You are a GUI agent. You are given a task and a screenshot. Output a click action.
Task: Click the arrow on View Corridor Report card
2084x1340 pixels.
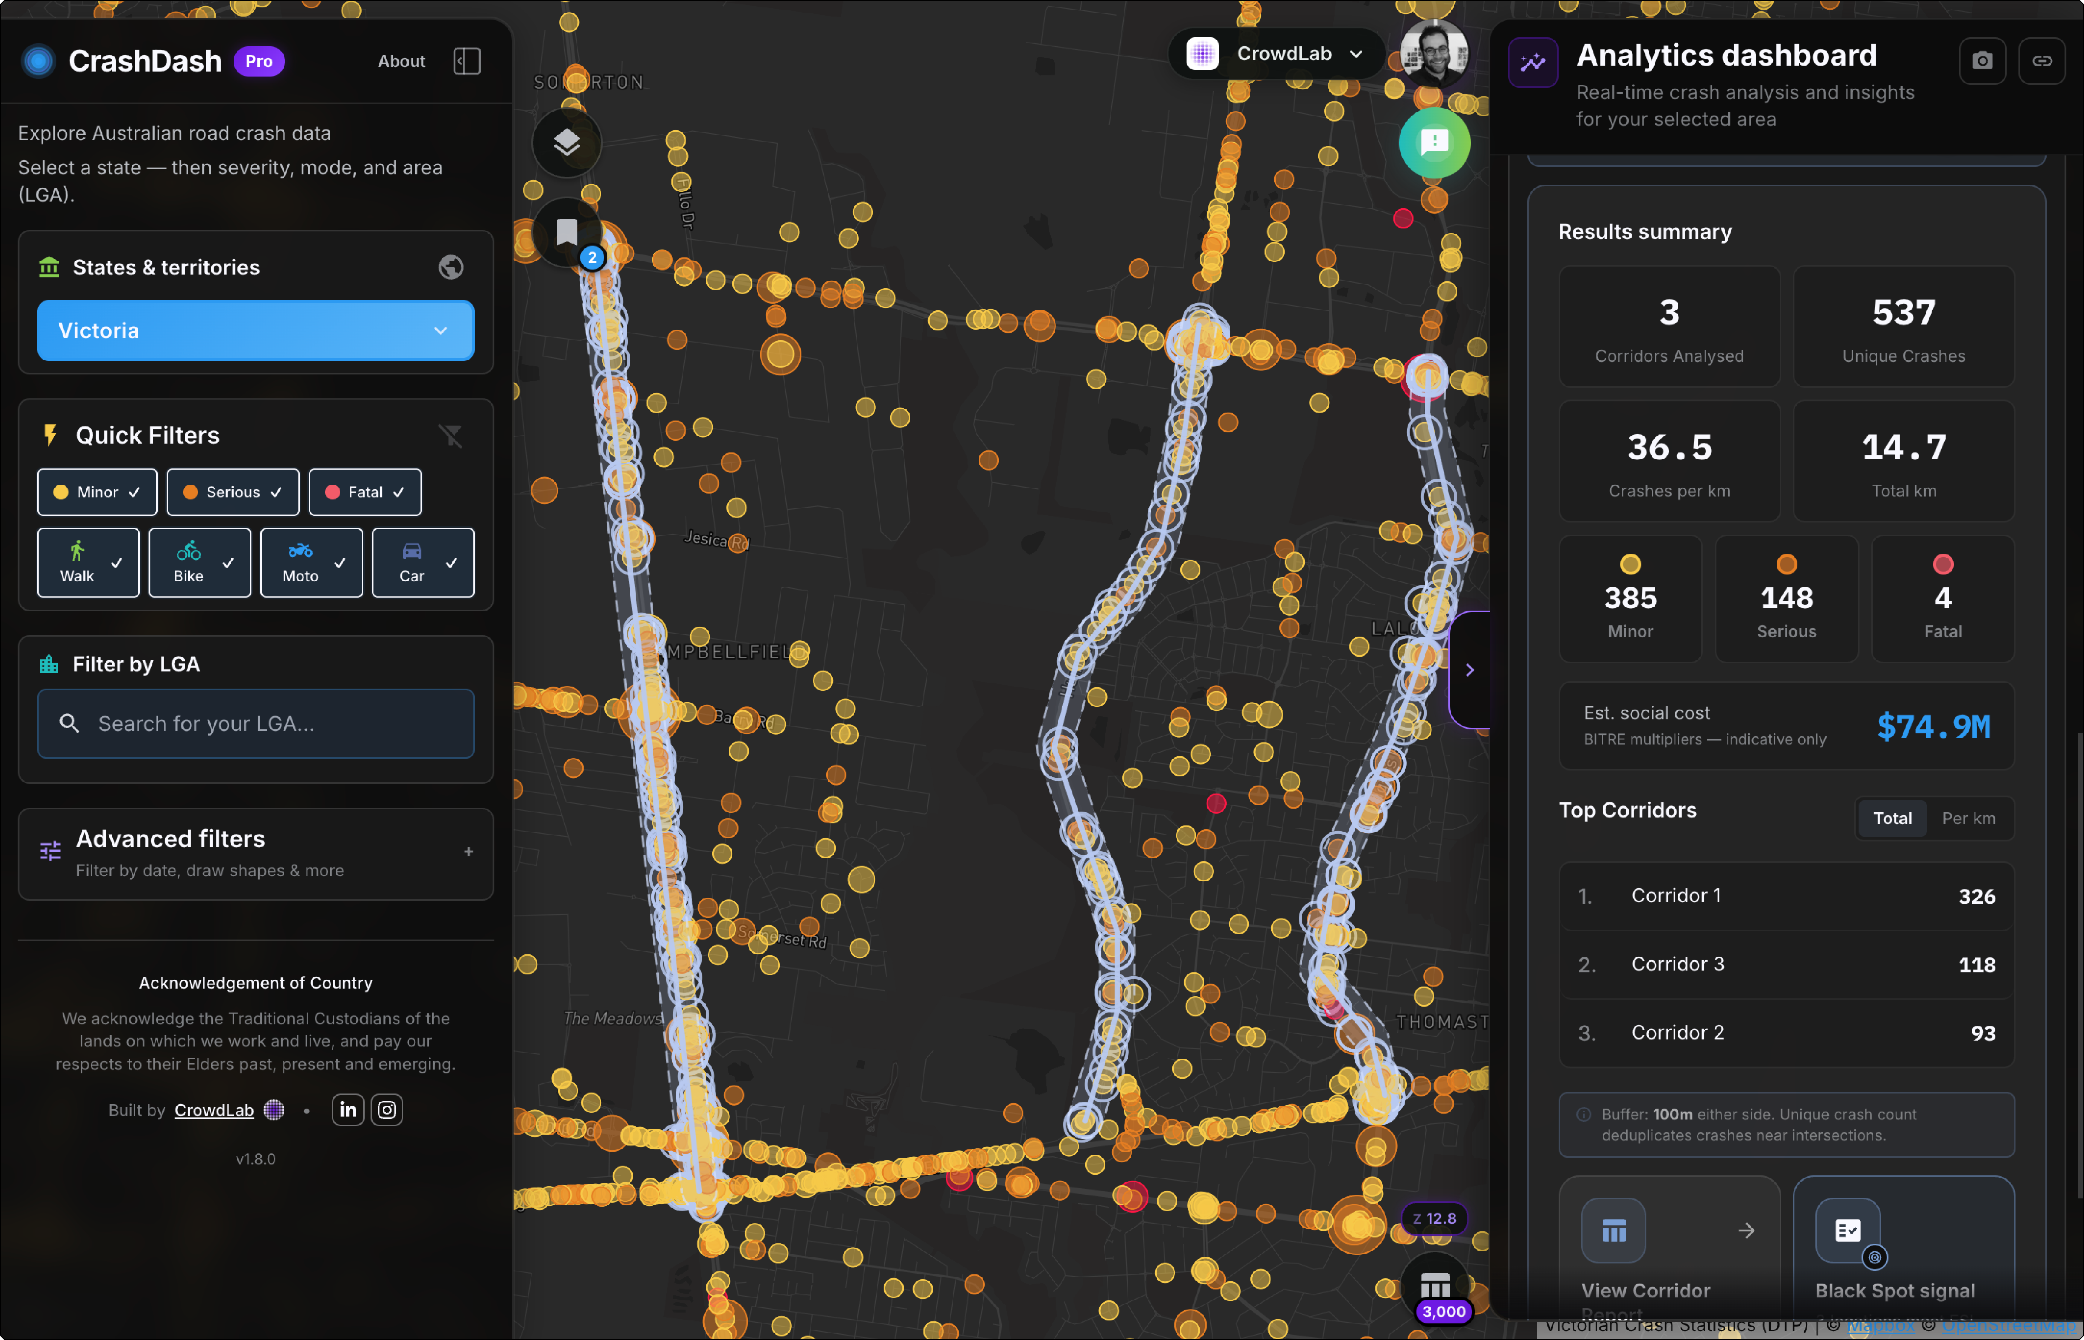[x=1747, y=1231]
